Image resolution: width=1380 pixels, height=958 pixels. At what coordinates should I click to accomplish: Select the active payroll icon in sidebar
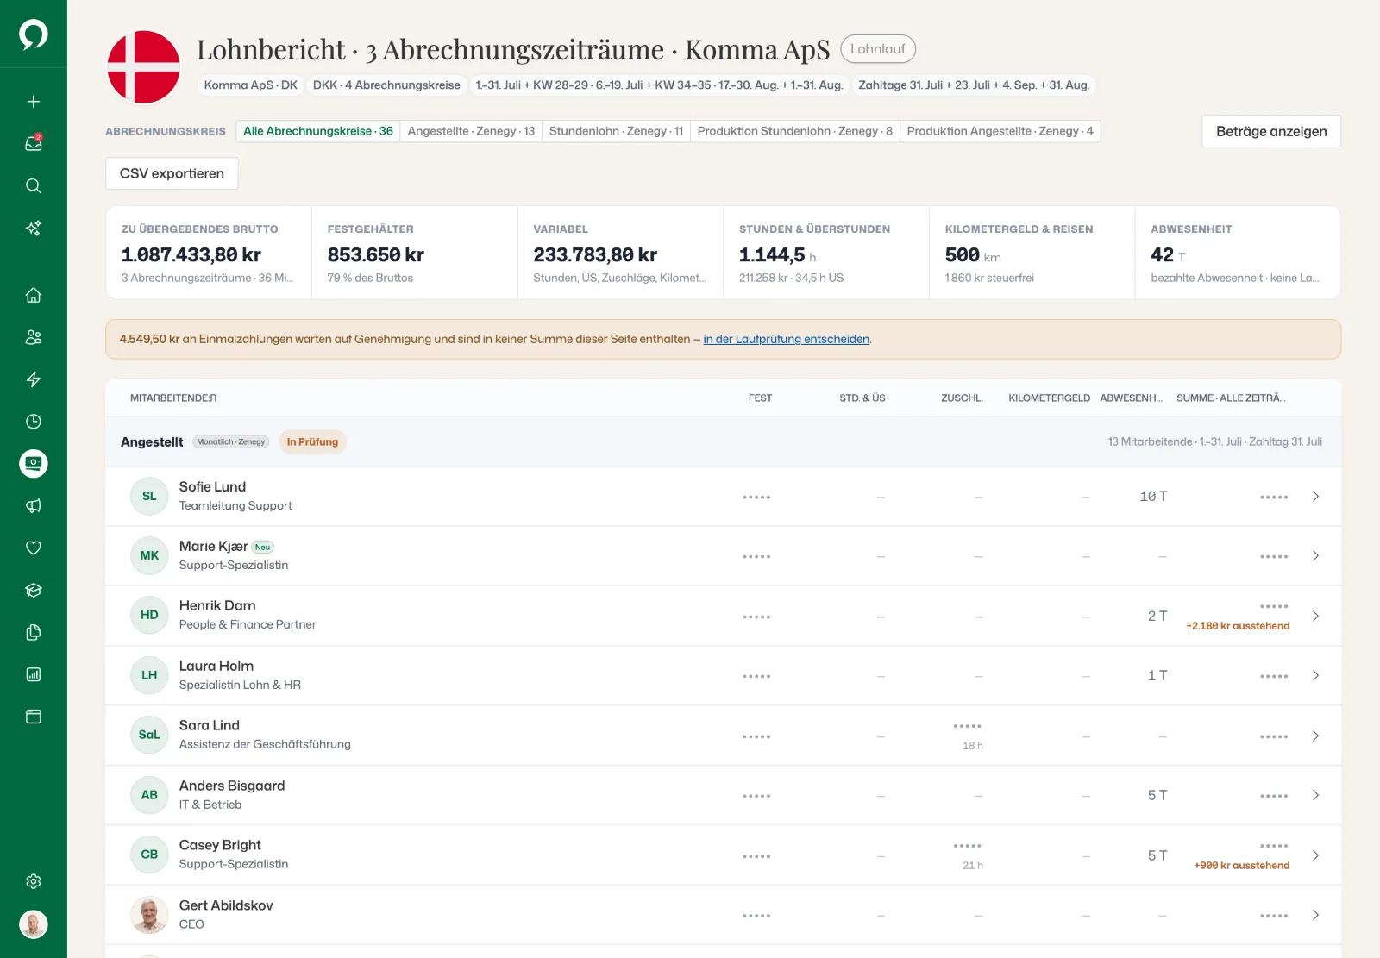pyautogui.click(x=34, y=464)
